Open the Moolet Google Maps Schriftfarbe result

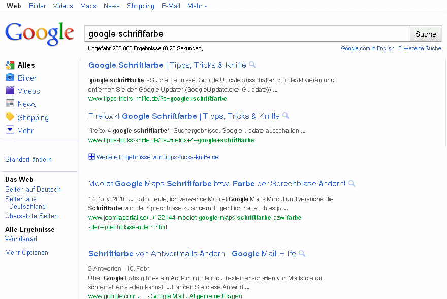pyautogui.click(x=217, y=184)
